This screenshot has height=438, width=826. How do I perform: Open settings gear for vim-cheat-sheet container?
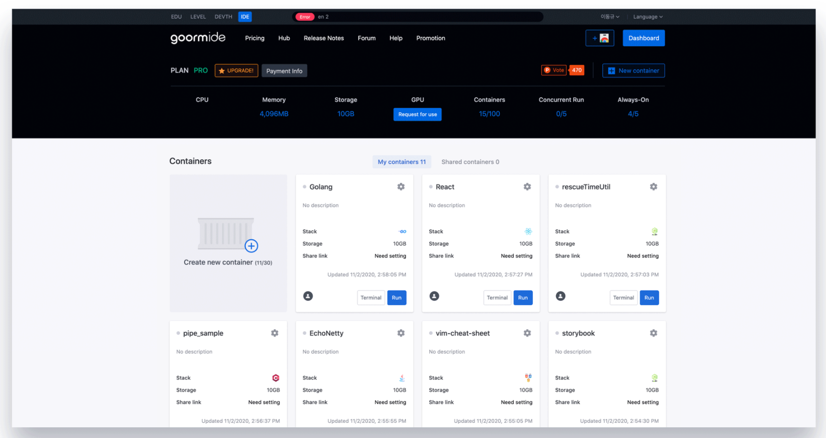(x=527, y=333)
